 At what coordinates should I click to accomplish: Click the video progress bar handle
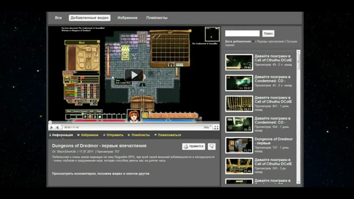click(x=50, y=123)
